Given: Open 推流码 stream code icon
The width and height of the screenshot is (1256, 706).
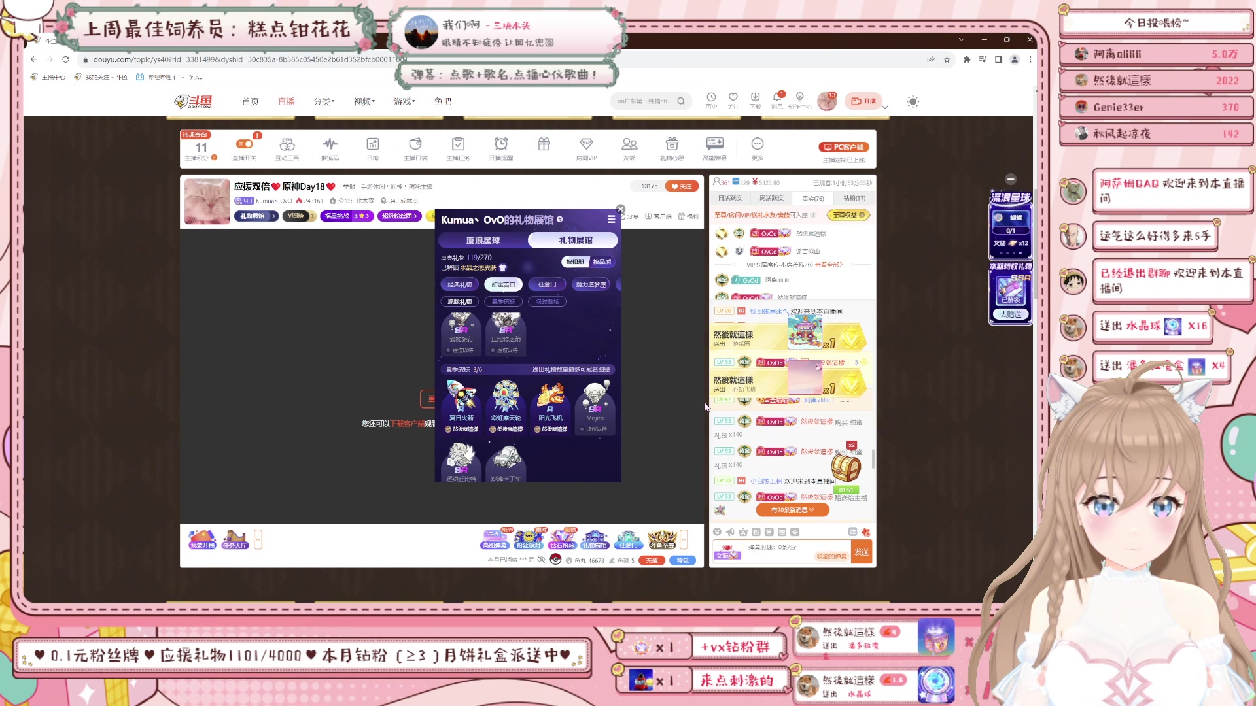Looking at the screenshot, I should pos(330,144).
